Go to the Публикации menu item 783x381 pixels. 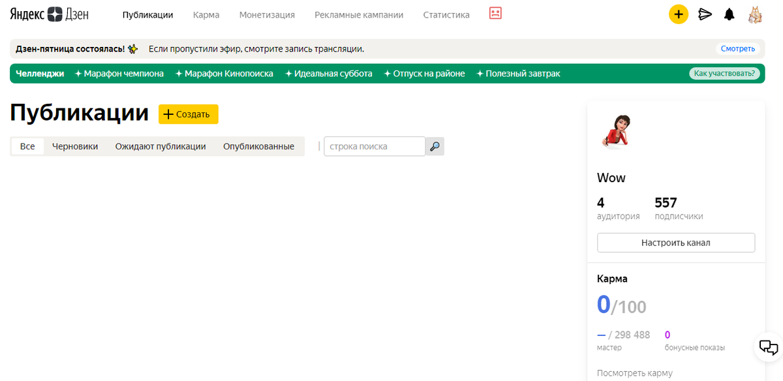[x=148, y=14]
